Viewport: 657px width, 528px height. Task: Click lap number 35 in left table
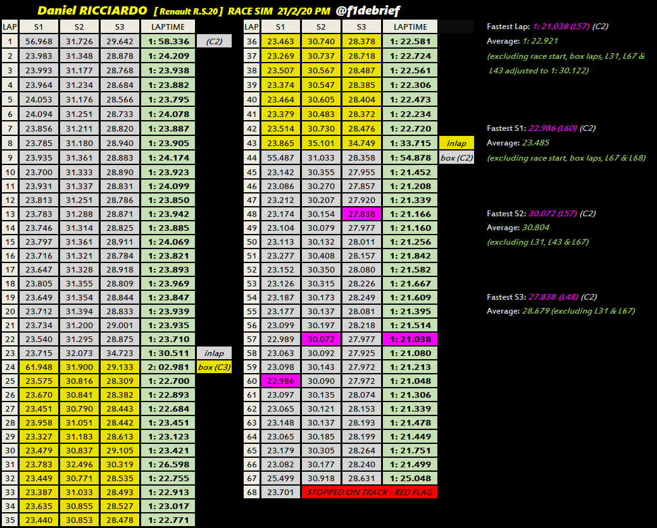coord(10,520)
